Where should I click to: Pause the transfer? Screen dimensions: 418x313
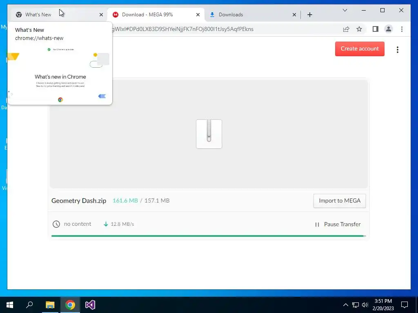(x=338, y=225)
